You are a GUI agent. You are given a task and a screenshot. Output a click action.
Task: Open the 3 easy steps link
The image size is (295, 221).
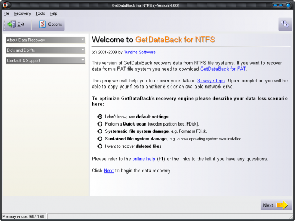tap(211, 81)
